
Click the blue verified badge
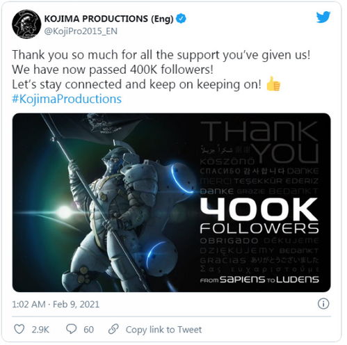[181, 19]
